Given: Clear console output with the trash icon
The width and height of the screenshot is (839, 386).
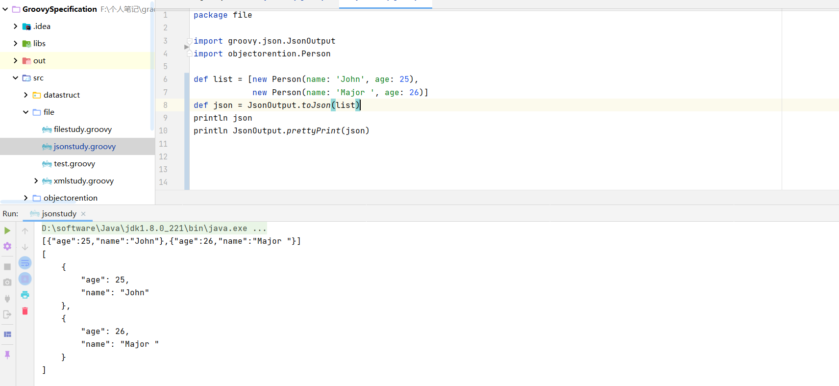Looking at the screenshot, I should 25,311.
